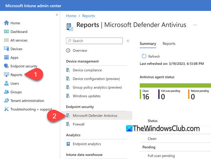Open Dashboard from sidebar
Viewport: 211px width, 159px height.
point(19,32)
